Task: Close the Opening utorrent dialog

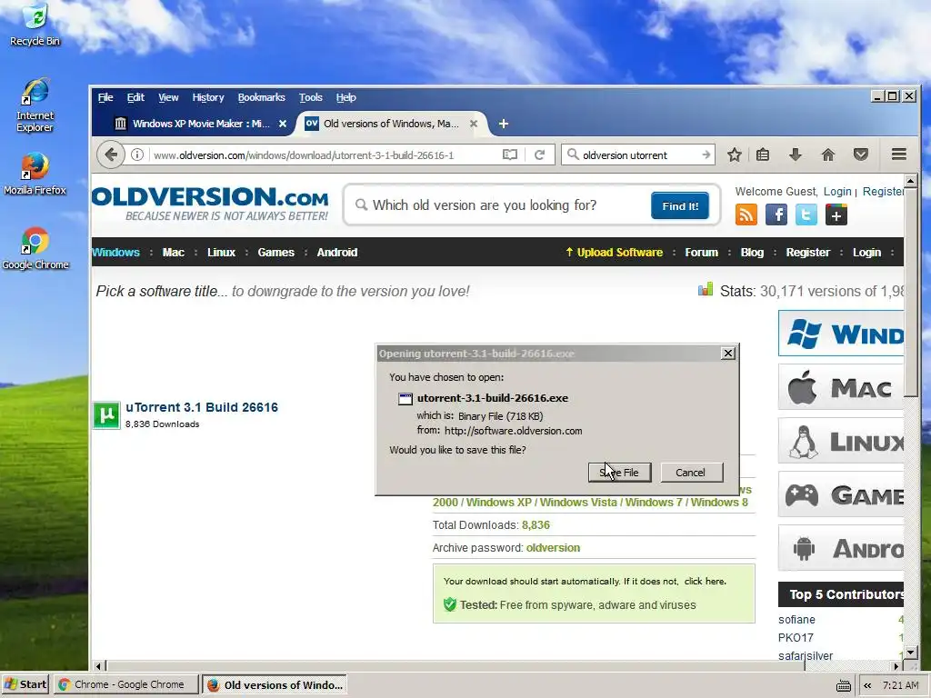Action: click(x=728, y=354)
